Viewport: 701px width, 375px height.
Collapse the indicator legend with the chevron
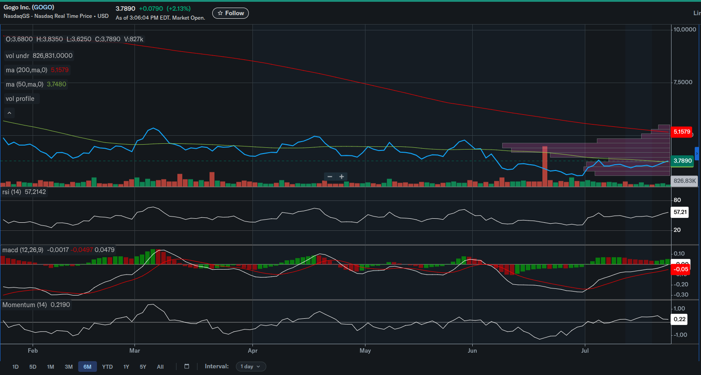click(9, 113)
